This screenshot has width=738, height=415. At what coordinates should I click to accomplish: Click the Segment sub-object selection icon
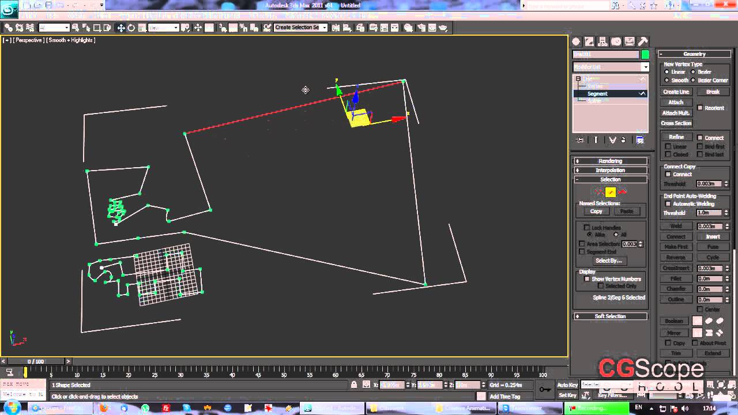[x=610, y=193]
